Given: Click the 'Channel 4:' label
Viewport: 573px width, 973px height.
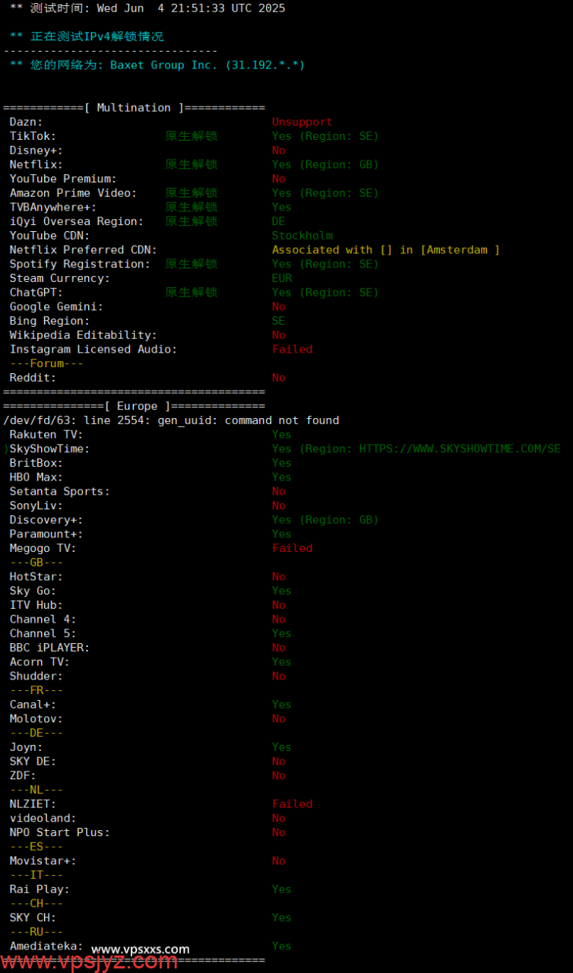Looking at the screenshot, I should coord(43,619).
